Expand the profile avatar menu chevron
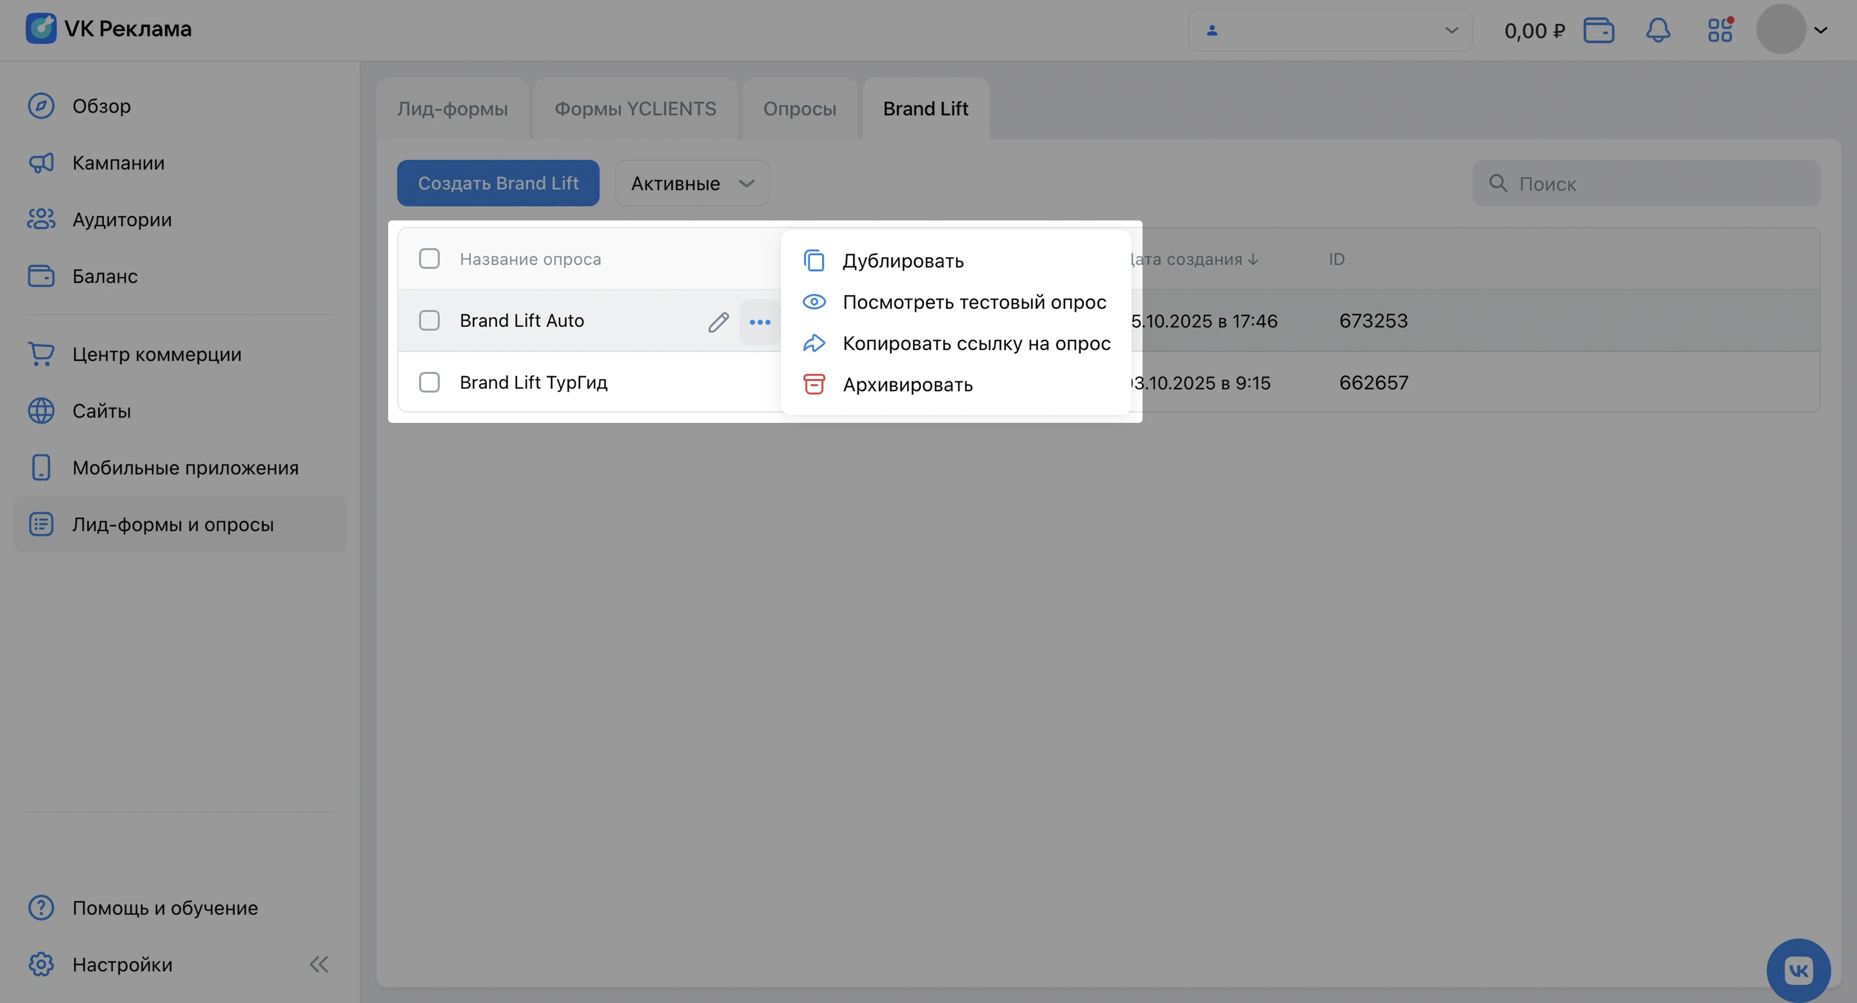The height and width of the screenshot is (1003, 1857). click(1821, 30)
